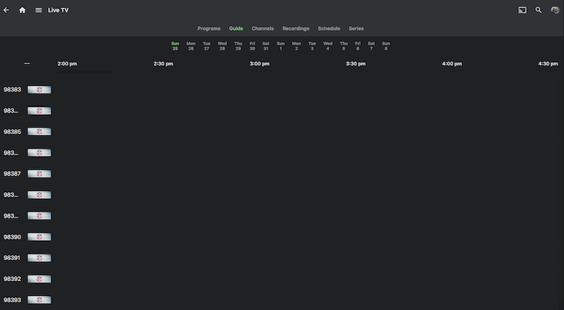Open channel 98387 NFL logo
Viewport: 564px width, 310px height.
(39, 174)
